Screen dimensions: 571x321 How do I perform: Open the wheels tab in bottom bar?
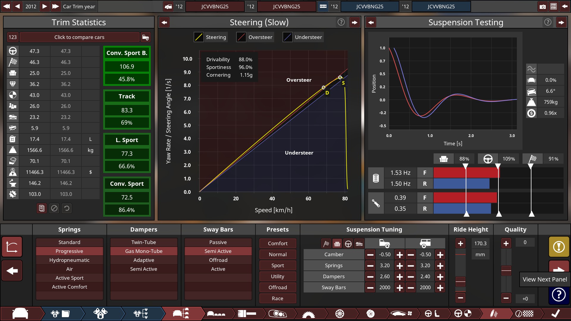(340, 314)
